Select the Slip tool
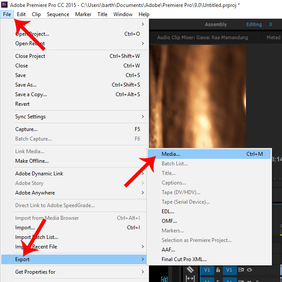Viewport: 282px width, 282px height. (190, 279)
